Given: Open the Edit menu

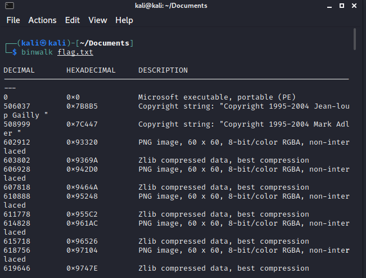Looking at the screenshot, I should pyautogui.click(x=73, y=20).
